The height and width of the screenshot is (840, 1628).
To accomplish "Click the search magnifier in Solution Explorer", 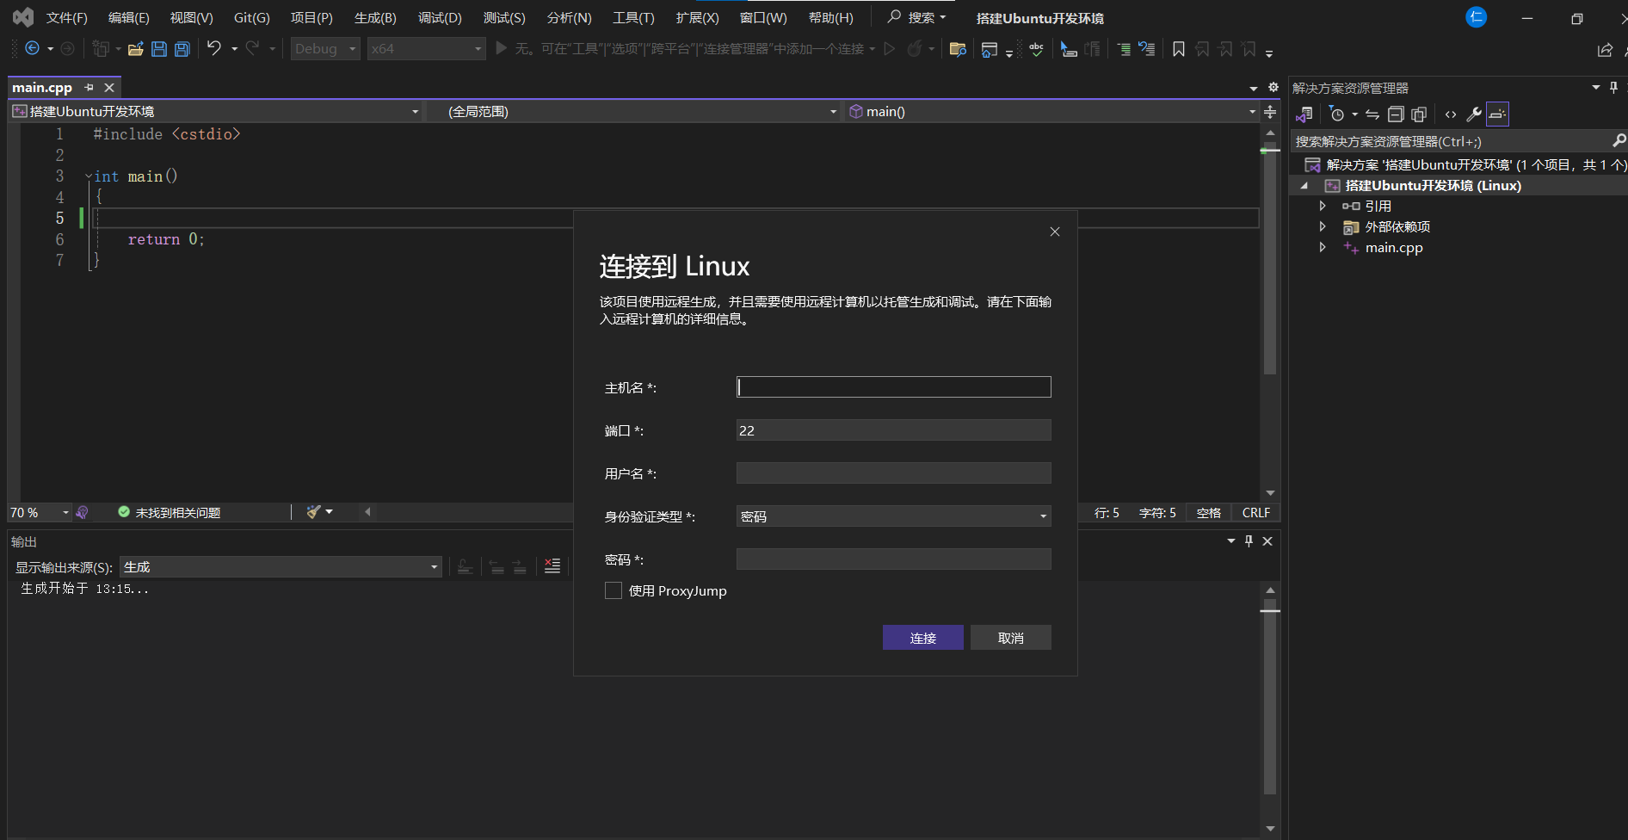I will pyautogui.click(x=1619, y=141).
